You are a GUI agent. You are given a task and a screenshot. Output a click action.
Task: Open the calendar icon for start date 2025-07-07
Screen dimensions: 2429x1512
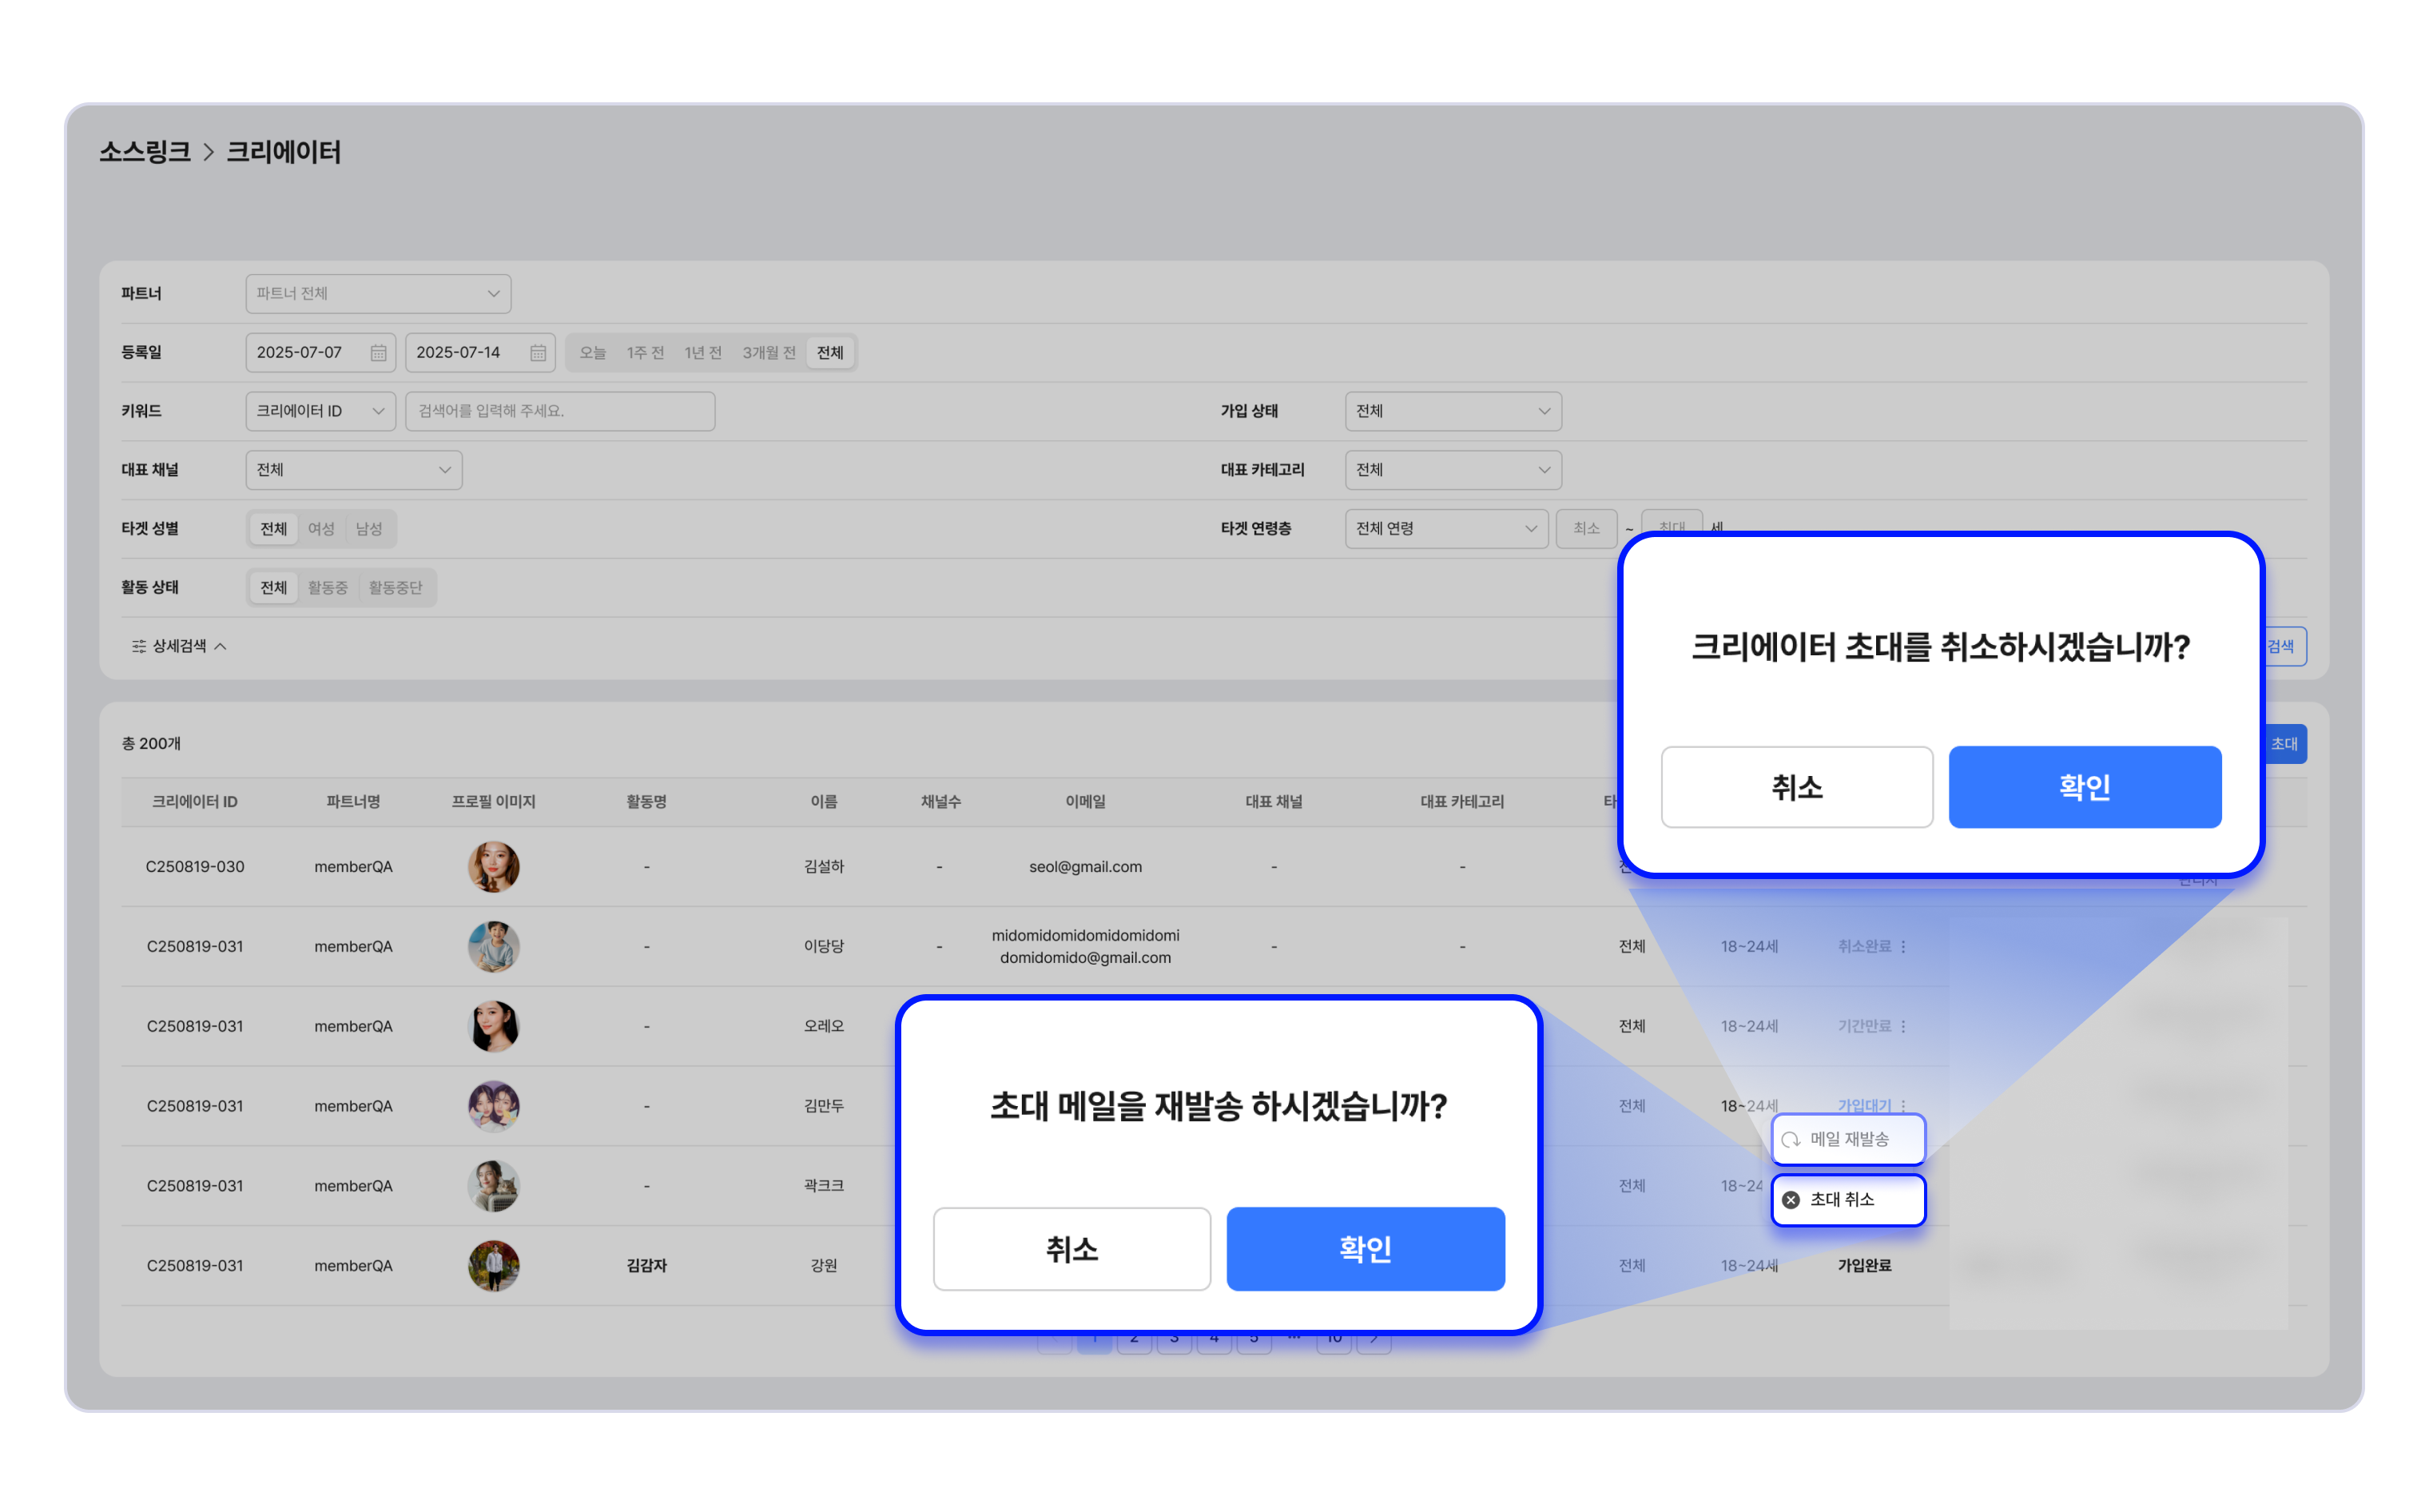coord(378,353)
